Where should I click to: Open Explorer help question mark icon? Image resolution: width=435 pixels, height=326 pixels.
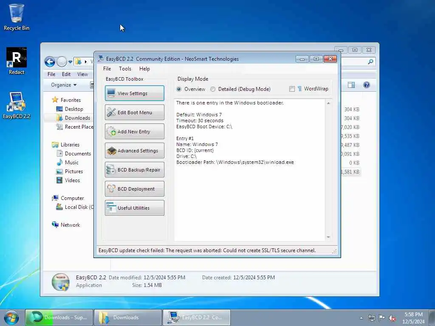pyautogui.click(x=367, y=85)
